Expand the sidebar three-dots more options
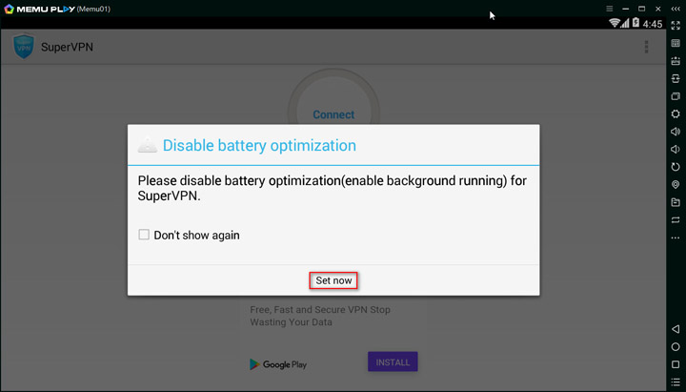 676,237
